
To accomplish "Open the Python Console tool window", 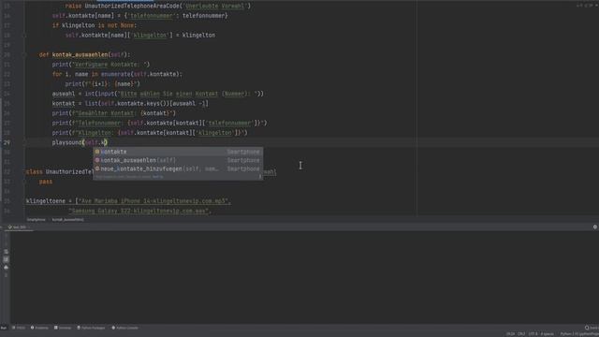I will pyautogui.click(x=124, y=328).
